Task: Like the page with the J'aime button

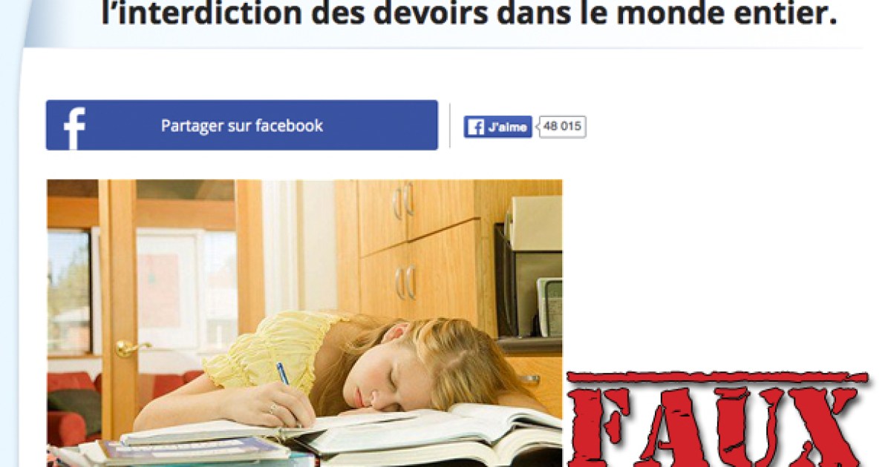Action: 498,127
